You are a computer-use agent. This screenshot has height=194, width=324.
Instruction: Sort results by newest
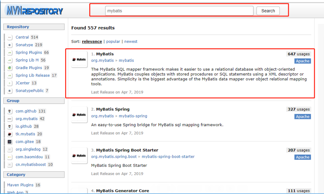pos(131,41)
